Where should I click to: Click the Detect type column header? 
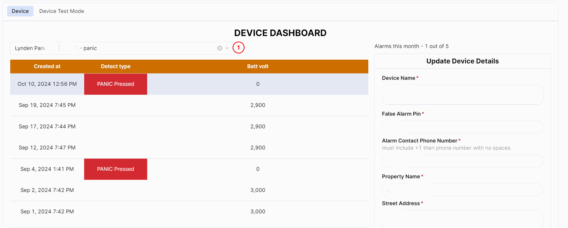tap(115, 66)
